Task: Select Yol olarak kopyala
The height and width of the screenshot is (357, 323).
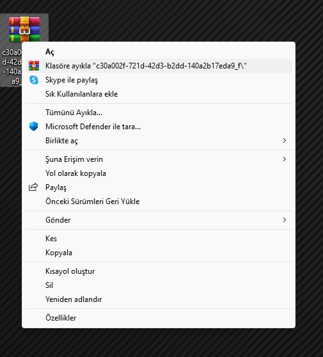Action: pyautogui.click(x=159, y=173)
